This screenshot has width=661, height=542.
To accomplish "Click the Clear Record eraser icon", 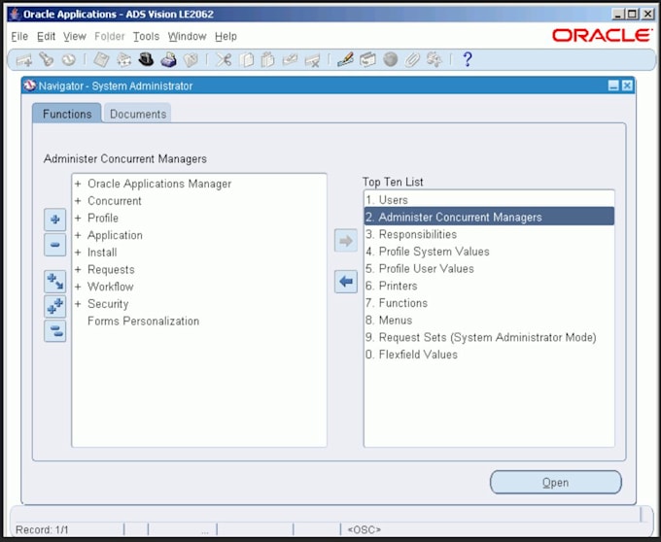I will (x=290, y=60).
